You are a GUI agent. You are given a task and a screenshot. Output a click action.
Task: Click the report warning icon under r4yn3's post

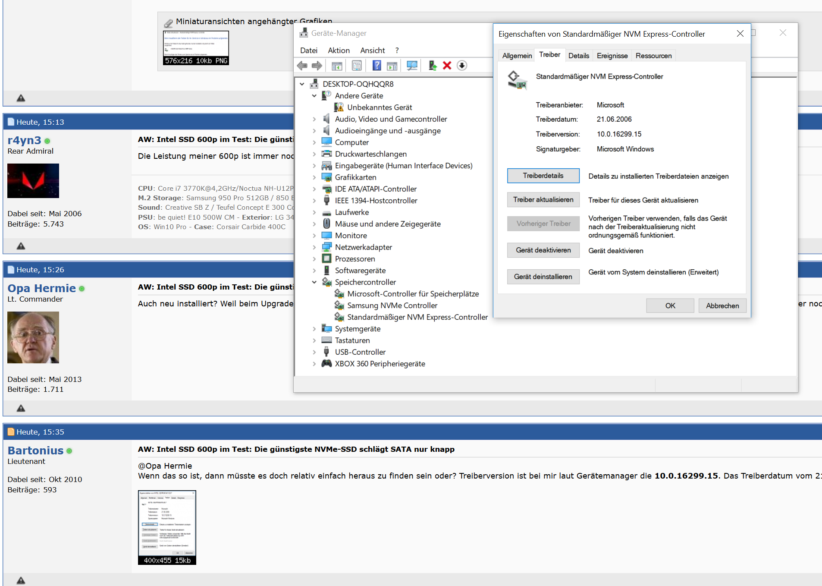[21, 246]
